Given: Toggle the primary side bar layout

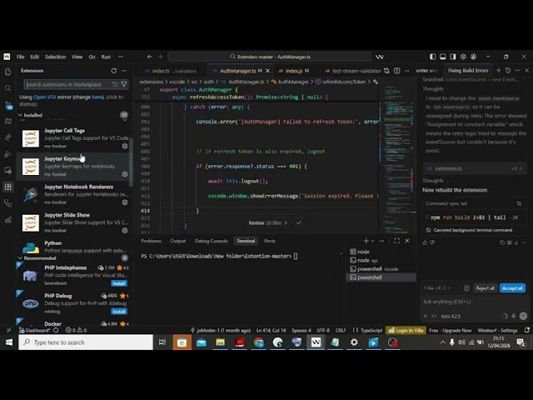Looking at the screenshot, I should (x=432, y=57).
